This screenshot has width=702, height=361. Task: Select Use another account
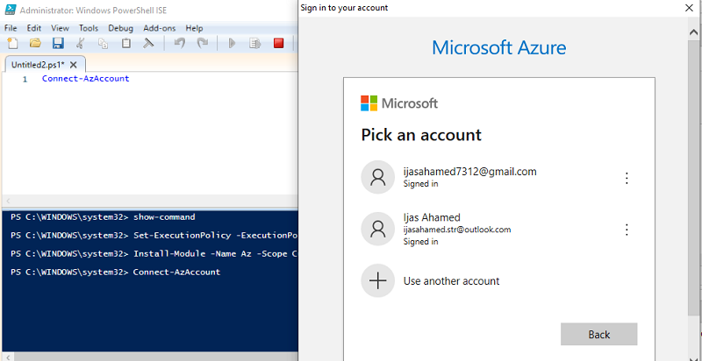(x=498, y=280)
